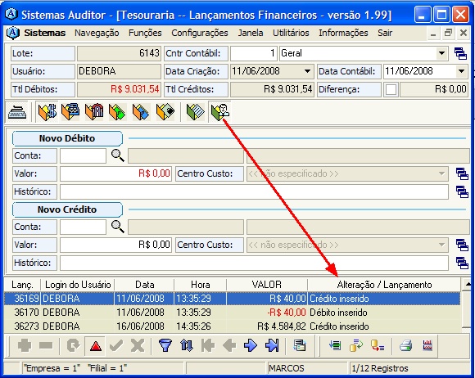
Task: Open the green folder with document icon
Action: click(x=195, y=112)
